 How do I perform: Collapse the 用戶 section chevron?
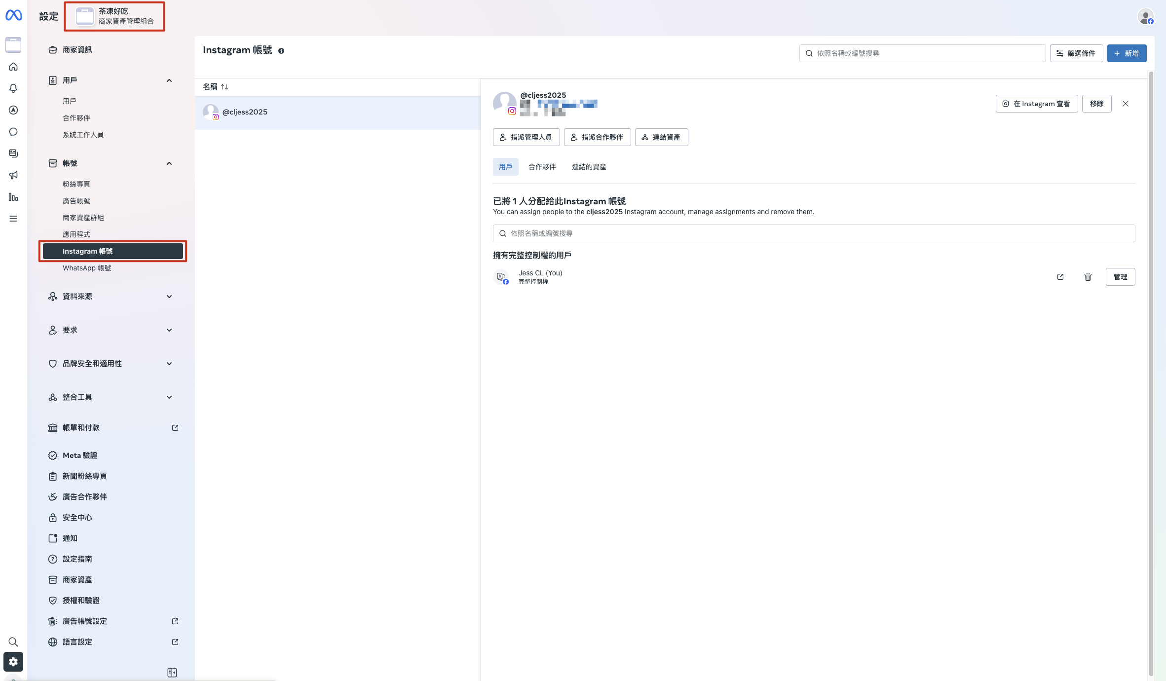click(x=169, y=80)
